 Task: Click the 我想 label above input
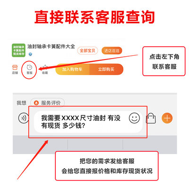pos(21,103)
